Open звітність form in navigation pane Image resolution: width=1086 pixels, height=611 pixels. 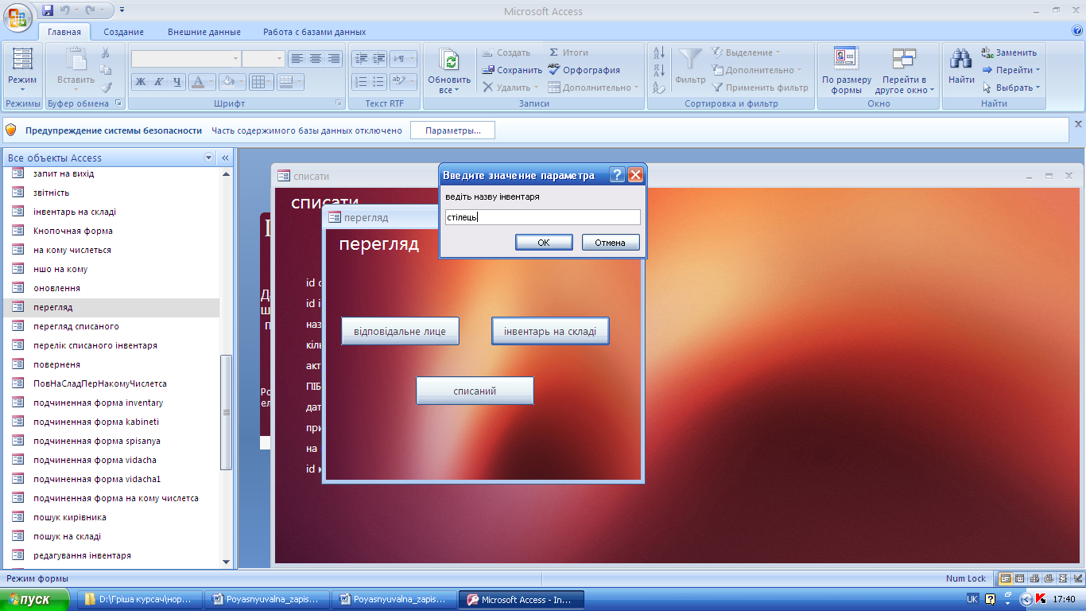click(111, 193)
